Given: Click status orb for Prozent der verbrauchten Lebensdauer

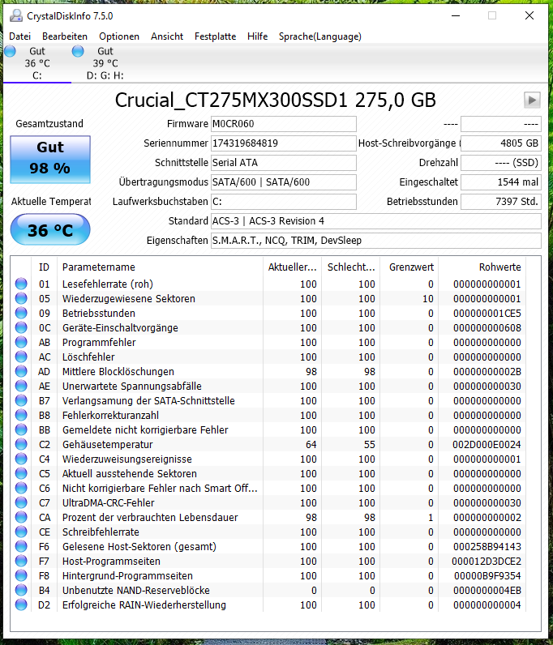Looking at the screenshot, I should [21, 517].
